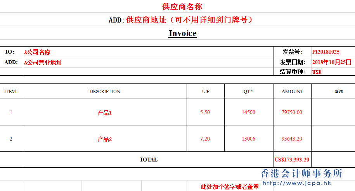
Task: Click the QTY. column header
Action: (249, 92)
